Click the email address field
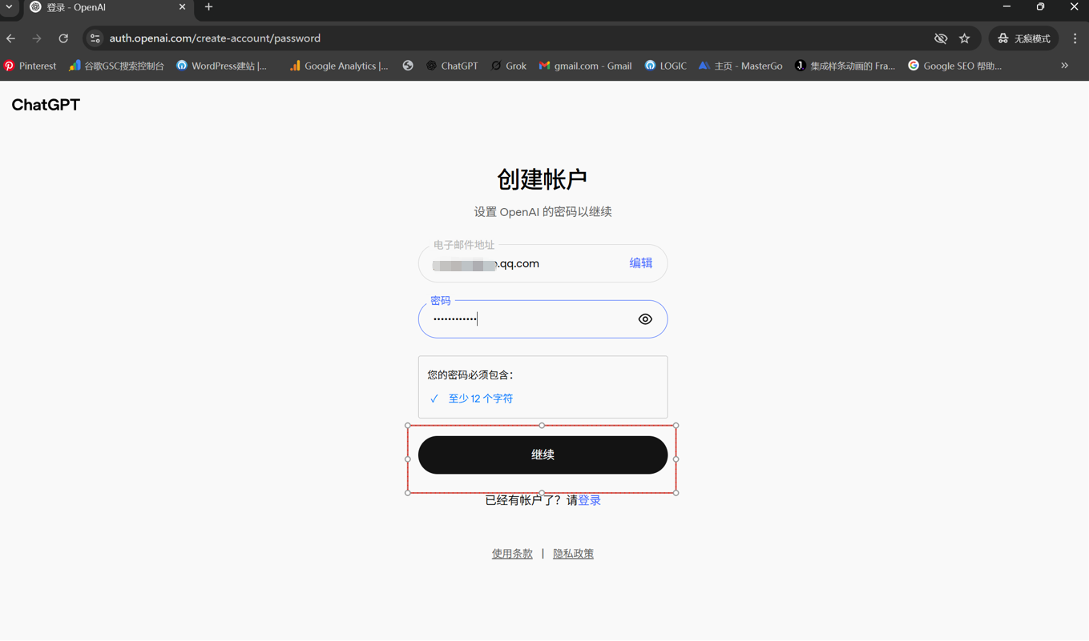Image resolution: width=1089 pixels, height=641 pixels. (x=542, y=263)
